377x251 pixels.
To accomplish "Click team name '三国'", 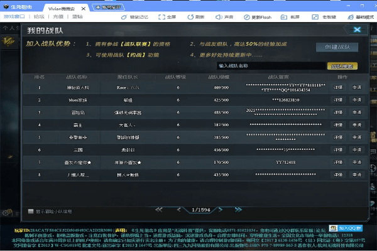I will tap(78, 150).
